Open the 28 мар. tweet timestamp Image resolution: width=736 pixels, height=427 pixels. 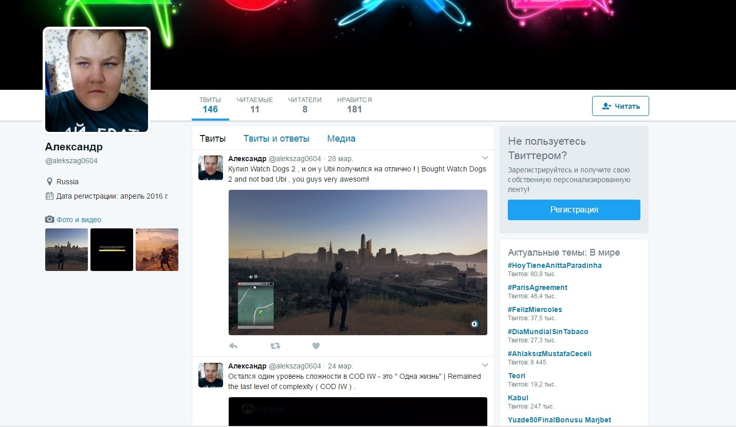[x=340, y=159]
